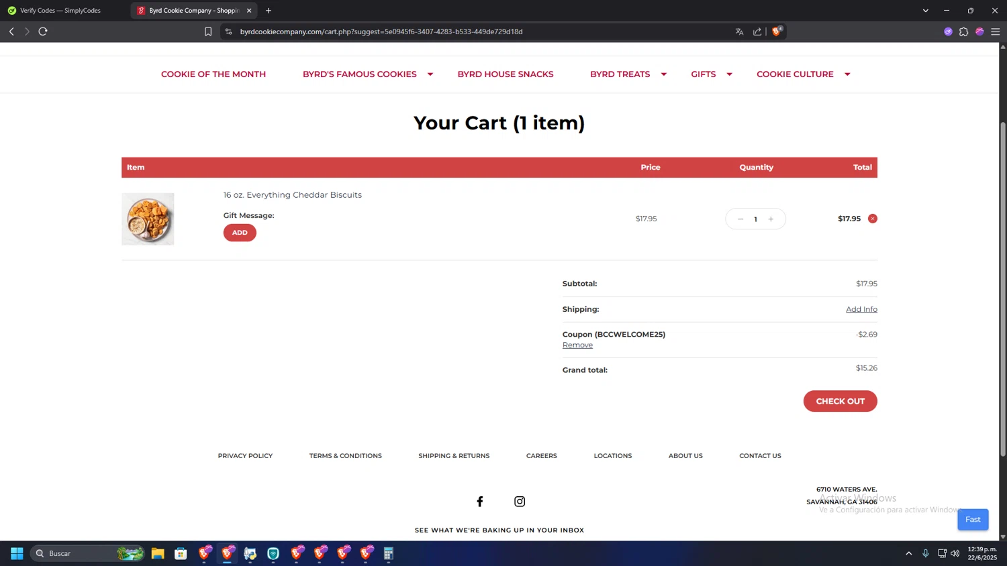Open Byrd House Snacks page
1007x566 pixels.
point(506,74)
